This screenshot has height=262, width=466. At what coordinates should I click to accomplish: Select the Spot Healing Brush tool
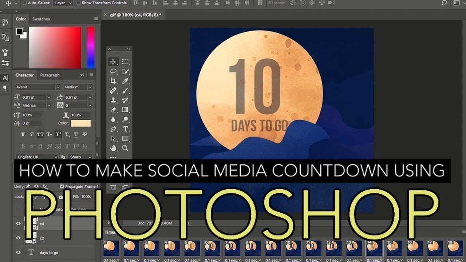[113, 90]
